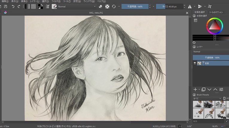Screen dimensions: 229x128
Task: Pick a hue on color wheel
Action: pos(215,26)
